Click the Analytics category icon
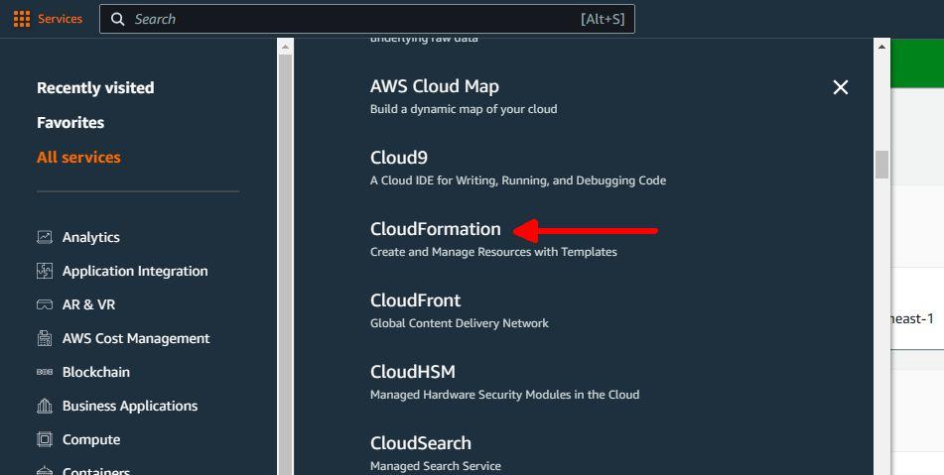Screen dimensions: 944x475 point(45,237)
